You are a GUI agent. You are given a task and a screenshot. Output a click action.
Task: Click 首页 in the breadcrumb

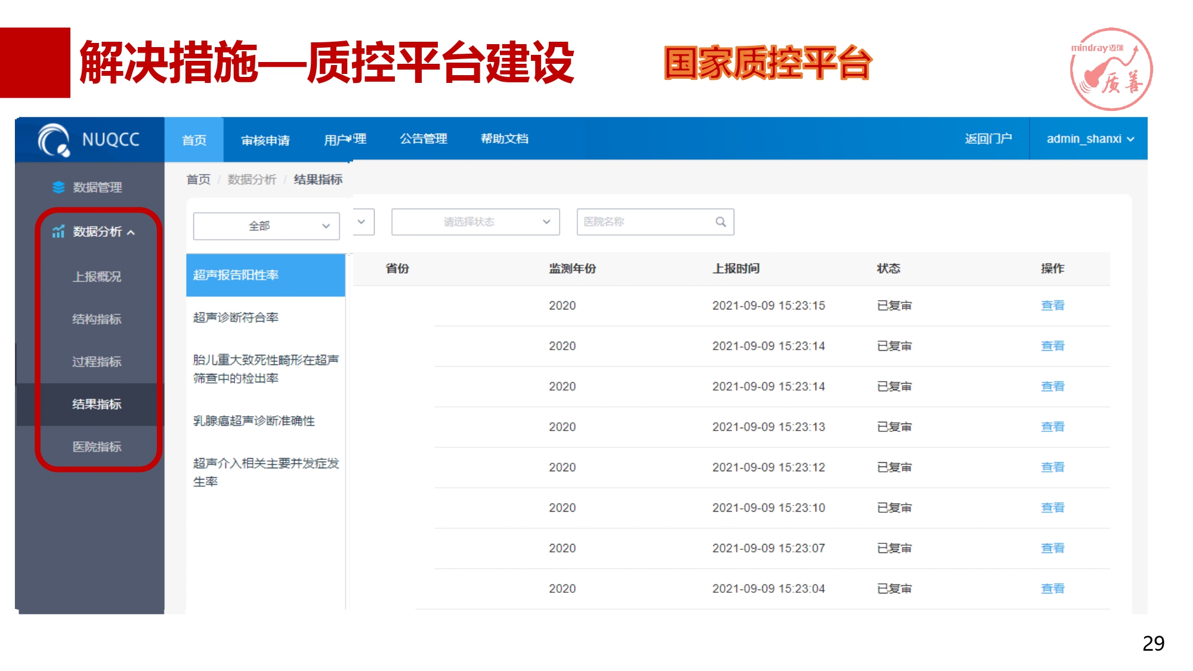[x=198, y=180]
